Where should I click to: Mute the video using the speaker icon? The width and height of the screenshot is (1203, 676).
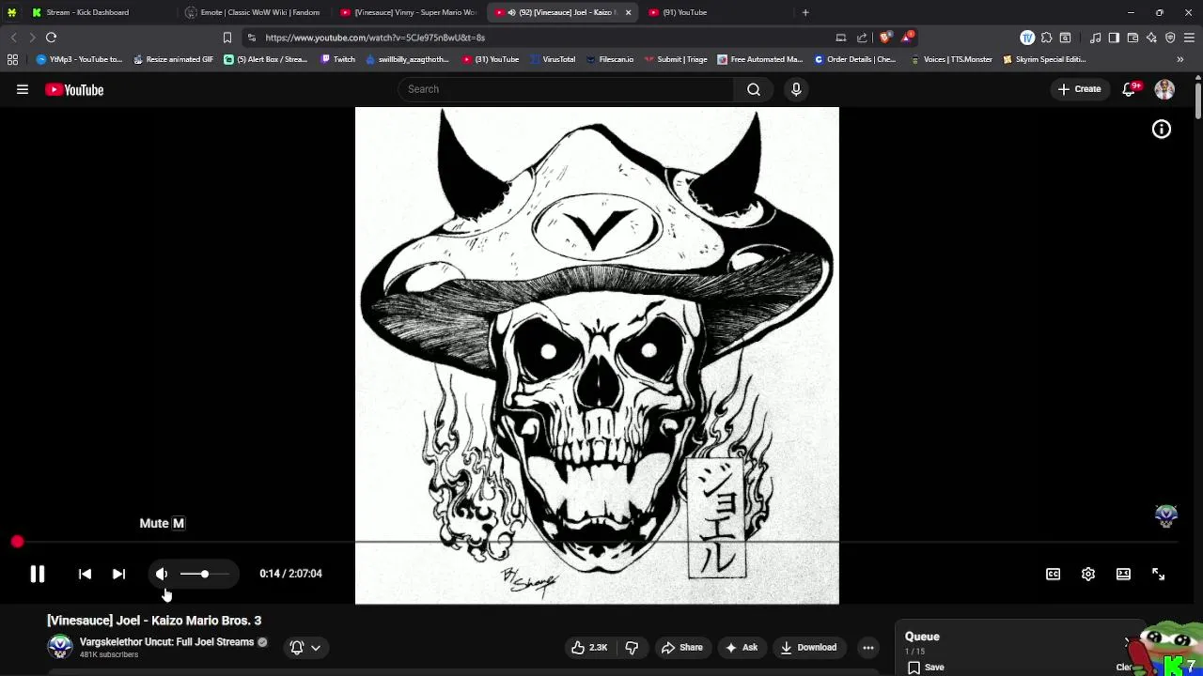coord(162,574)
